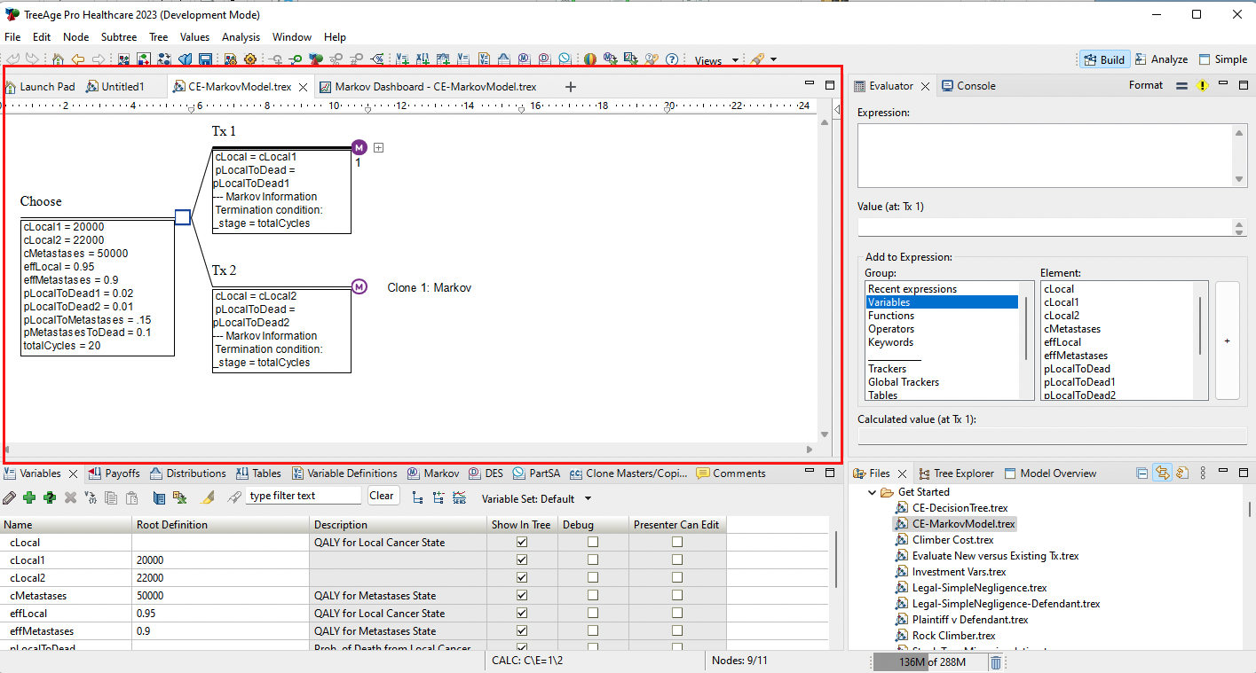Click the type filter text field
The height and width of the screenshot is (673, 1256).
pos(303,495)
